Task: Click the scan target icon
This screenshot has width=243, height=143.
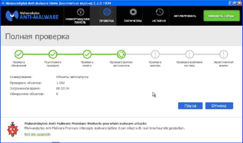Action: coord(107,12)
